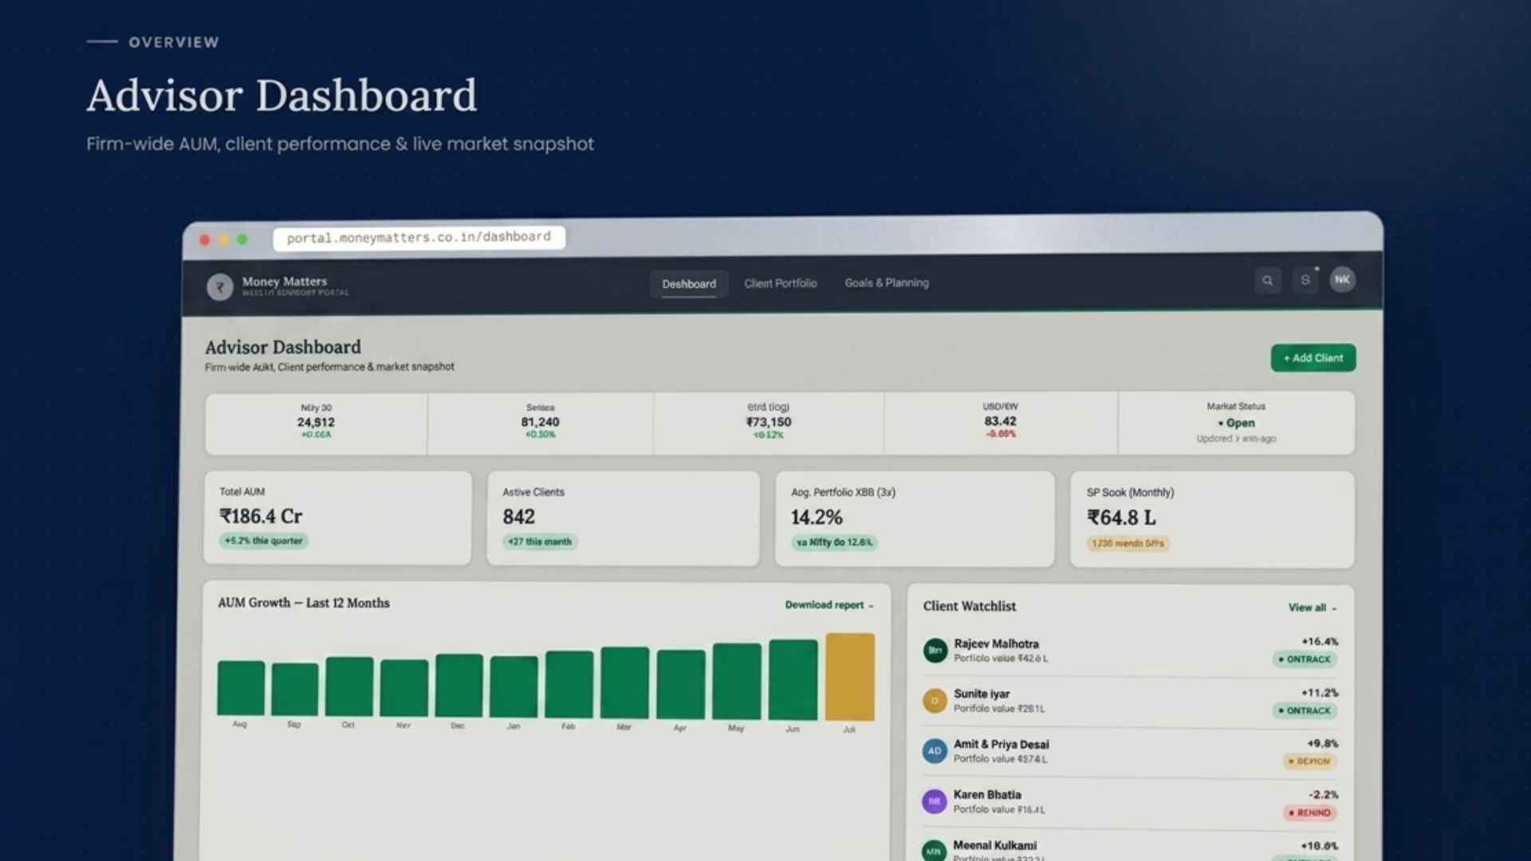Click the -2.2% return for Karen Bhatia
The image size is (1531, 861).
(1323, 795)
